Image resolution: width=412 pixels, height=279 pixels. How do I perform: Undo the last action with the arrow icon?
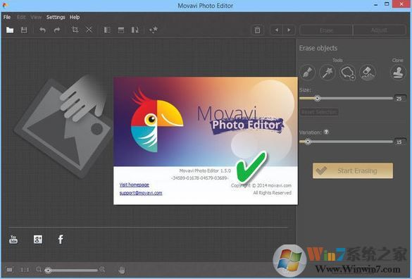[42, 30]
